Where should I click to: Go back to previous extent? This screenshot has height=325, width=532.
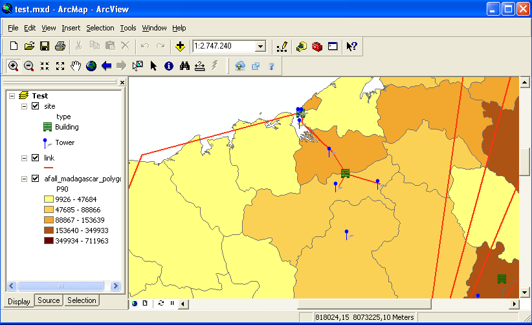[106, 66]
